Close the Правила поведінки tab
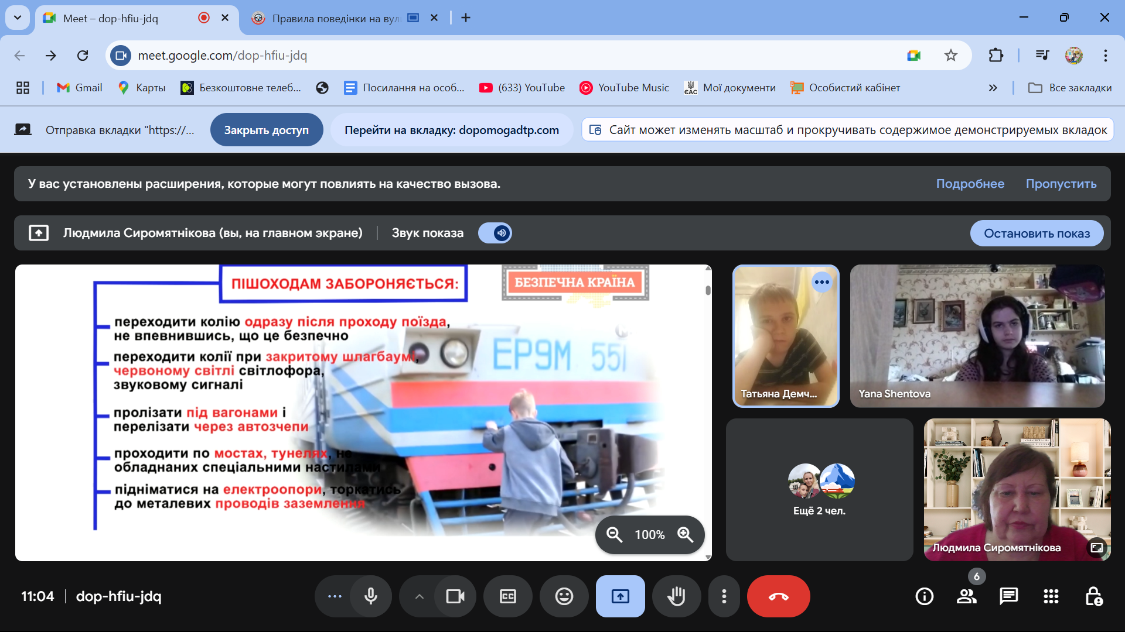Viewport: 1125px width, 632px height. coord(434,18)
